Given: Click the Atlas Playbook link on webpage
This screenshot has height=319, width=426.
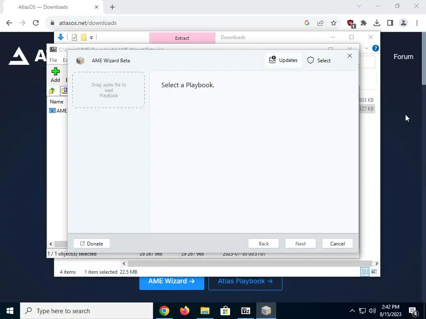Looking at the screenshot, I should coord(245,281).
